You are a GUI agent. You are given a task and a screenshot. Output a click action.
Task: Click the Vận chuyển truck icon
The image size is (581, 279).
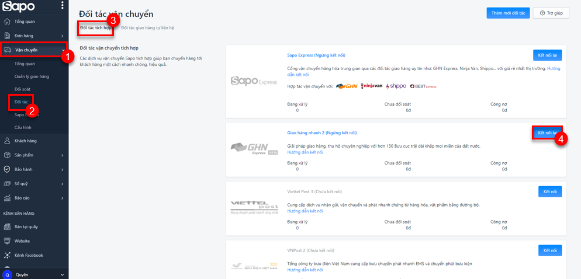pos(7,50)
